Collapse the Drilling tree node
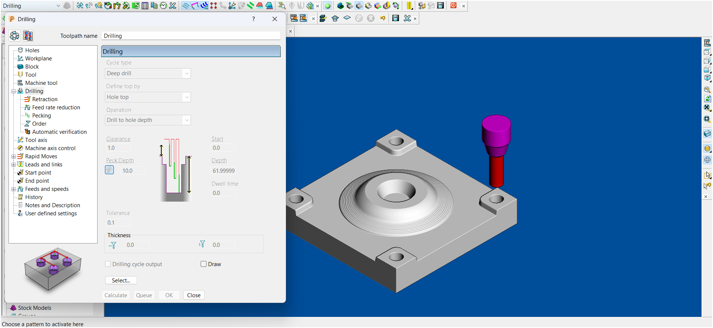Image resolution: width=713 pixels, height=328 pixels. point(14,91)
